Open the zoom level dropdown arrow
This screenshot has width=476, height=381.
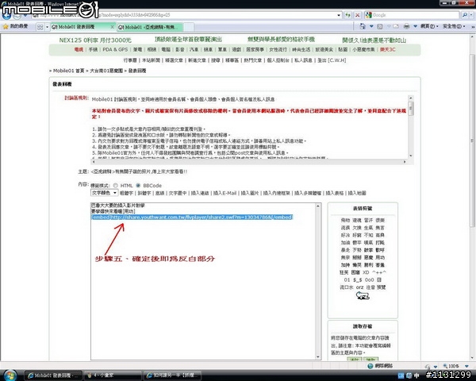click(x=466, y=366)
